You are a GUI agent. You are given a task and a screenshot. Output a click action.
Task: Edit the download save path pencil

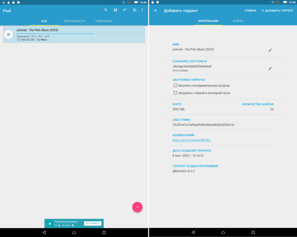point(270,68)
